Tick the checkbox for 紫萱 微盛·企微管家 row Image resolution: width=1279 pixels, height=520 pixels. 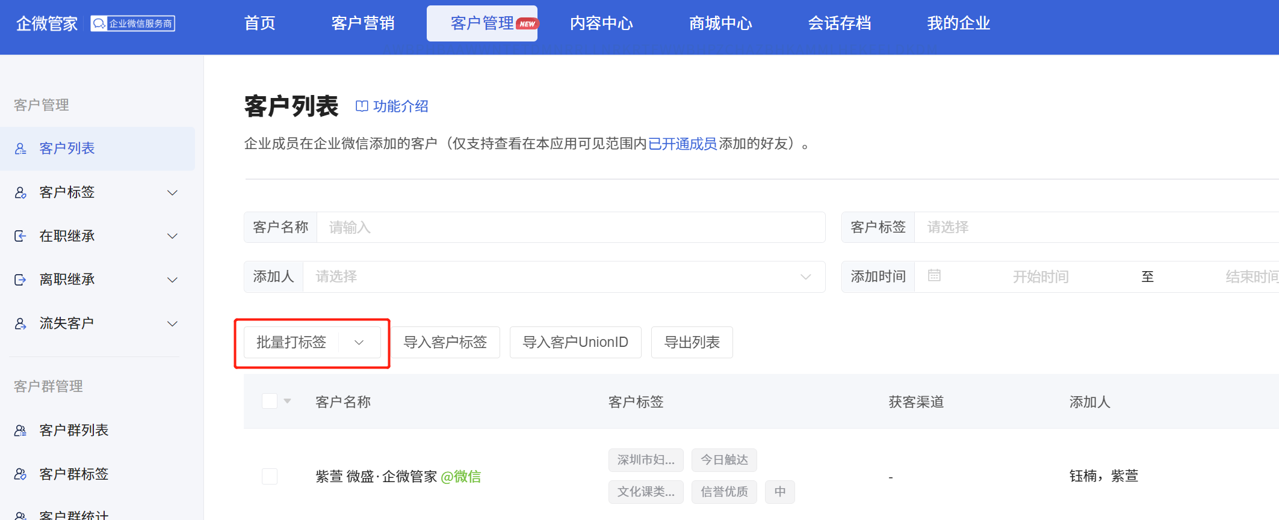click(270, 476)
